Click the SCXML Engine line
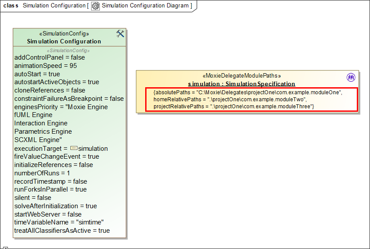Screen dimensions: 370x249 [38, 140]
